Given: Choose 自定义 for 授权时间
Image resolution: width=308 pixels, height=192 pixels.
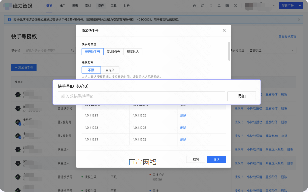Looking at the screenshot, I should click(110, 70).
